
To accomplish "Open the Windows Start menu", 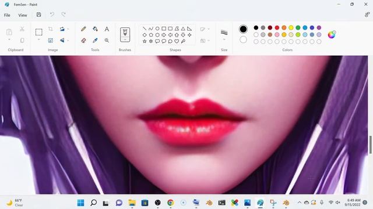I will pos(80,203).
